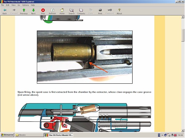Viewport: 185px width, 138px height.
Task: Click the printer tray icon
Action: click(x=172, y=135)
